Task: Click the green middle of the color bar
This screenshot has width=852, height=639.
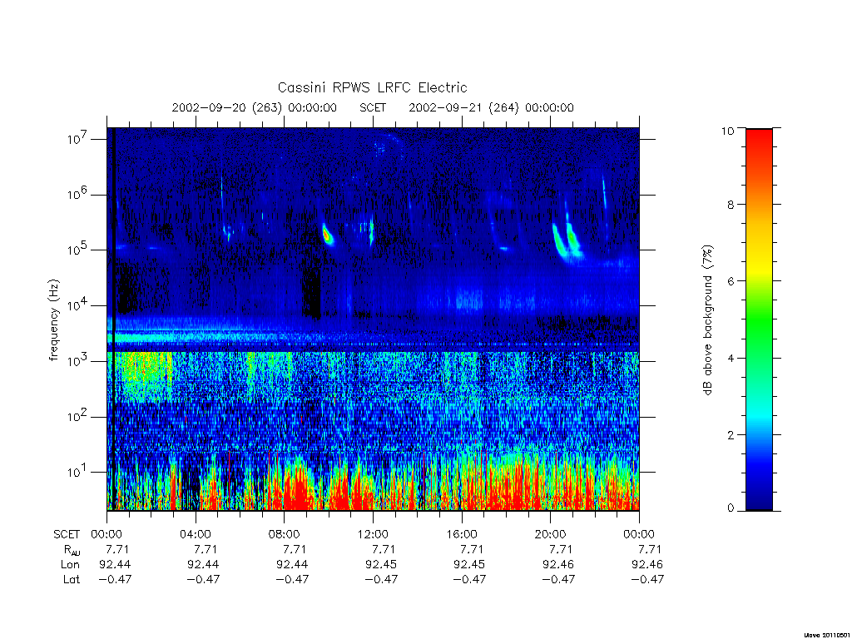Action: pyautogui.click(x=759, y=320)
